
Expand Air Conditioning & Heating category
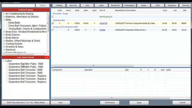[x=4, y=14]
